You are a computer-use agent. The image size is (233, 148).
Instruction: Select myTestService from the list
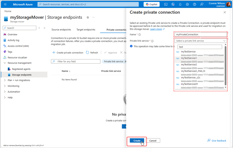click(x=200, y=53)
